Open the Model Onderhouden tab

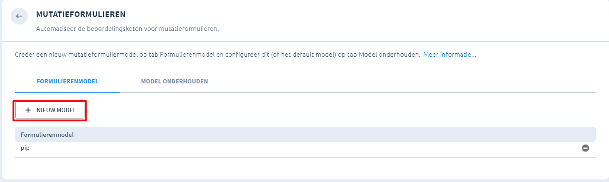(174, 81)
